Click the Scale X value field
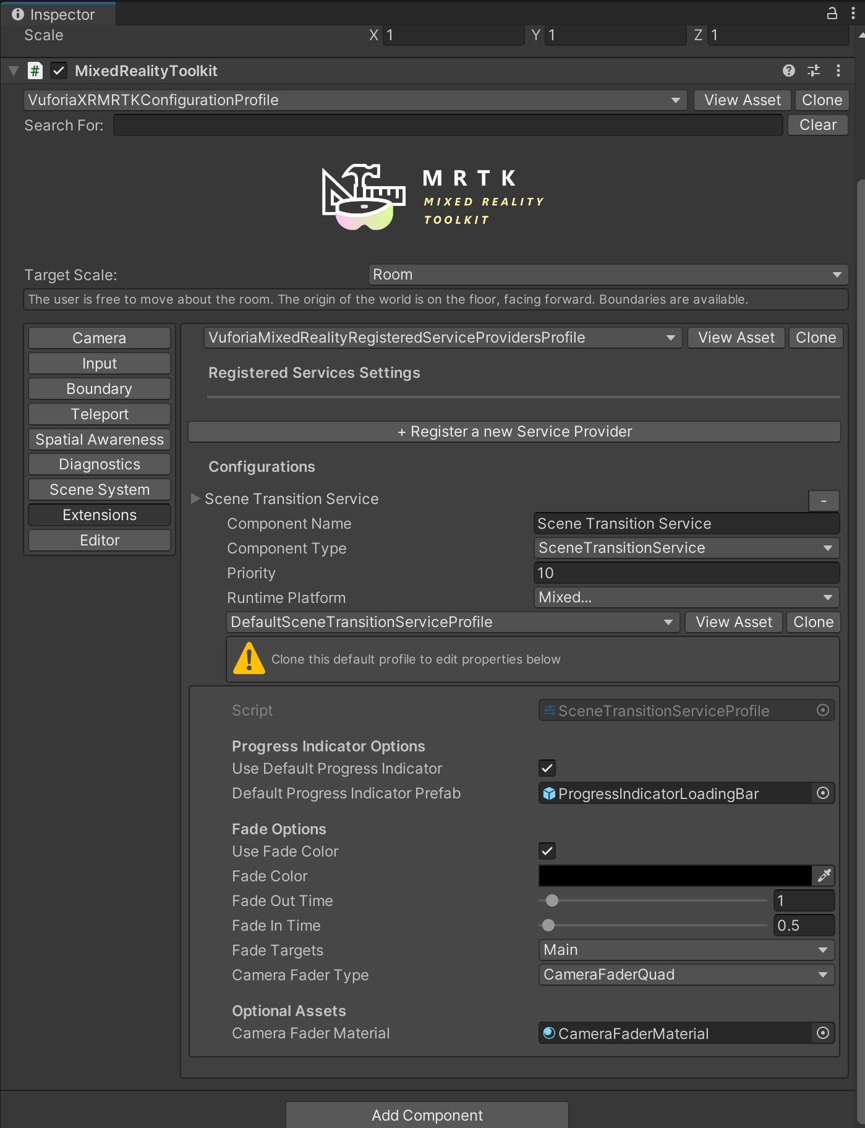865x1128 pixels. coord(453,35)
